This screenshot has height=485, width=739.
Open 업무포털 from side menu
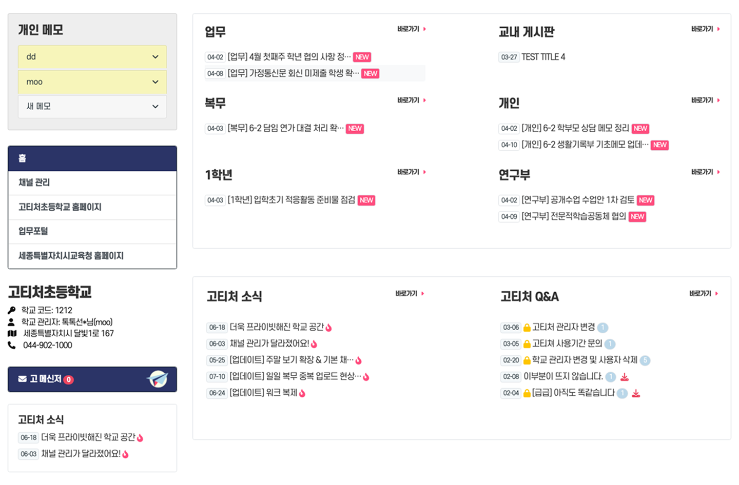(x=33, y=231)
